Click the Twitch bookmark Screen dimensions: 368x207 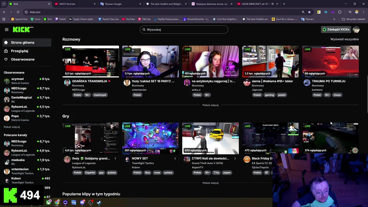tap(60, 19)
